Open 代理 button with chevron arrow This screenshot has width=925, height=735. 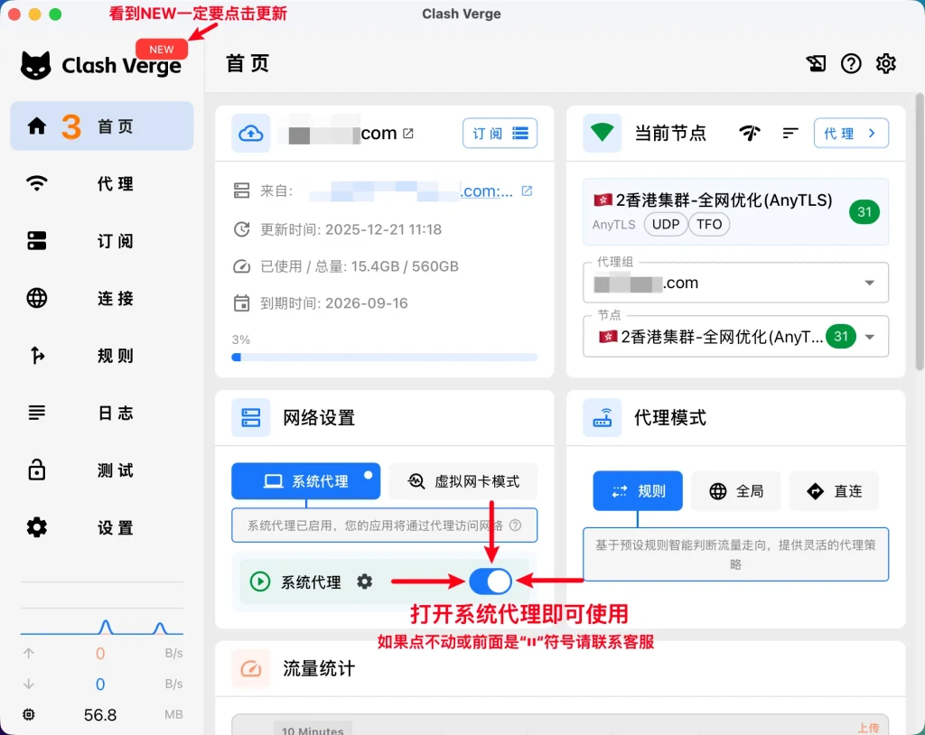click(x=851, y=134)
